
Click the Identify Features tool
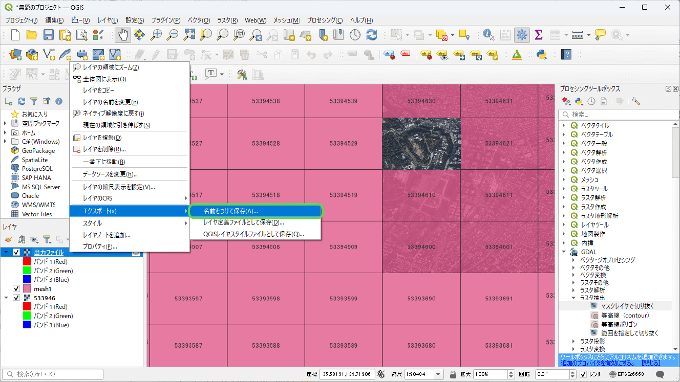[x=488, y=35]
